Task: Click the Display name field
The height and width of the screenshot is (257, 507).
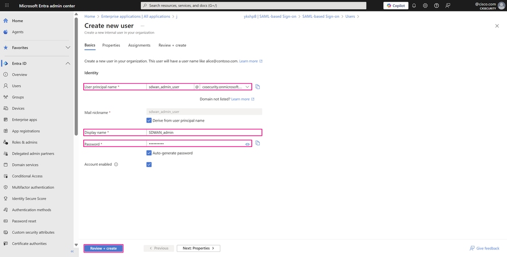Action: [204, 132]
